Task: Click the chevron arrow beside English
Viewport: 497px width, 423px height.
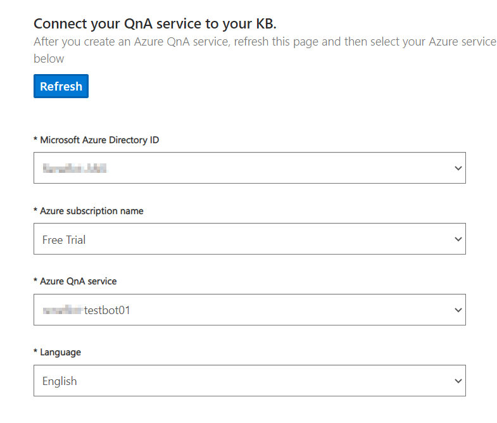Action: pyautogui.click(x=458, y=381)
